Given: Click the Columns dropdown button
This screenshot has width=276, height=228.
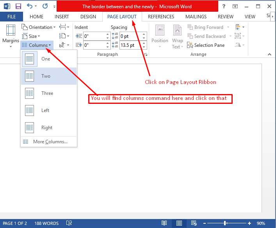Looking at the screenshot, I should [37, 45].
